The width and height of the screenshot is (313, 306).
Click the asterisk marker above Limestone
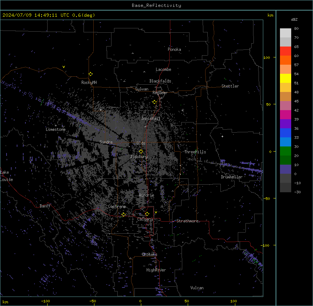coord(56,125)
